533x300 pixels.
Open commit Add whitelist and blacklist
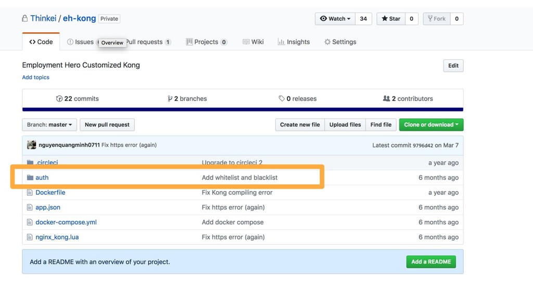[x=239, y=178]
